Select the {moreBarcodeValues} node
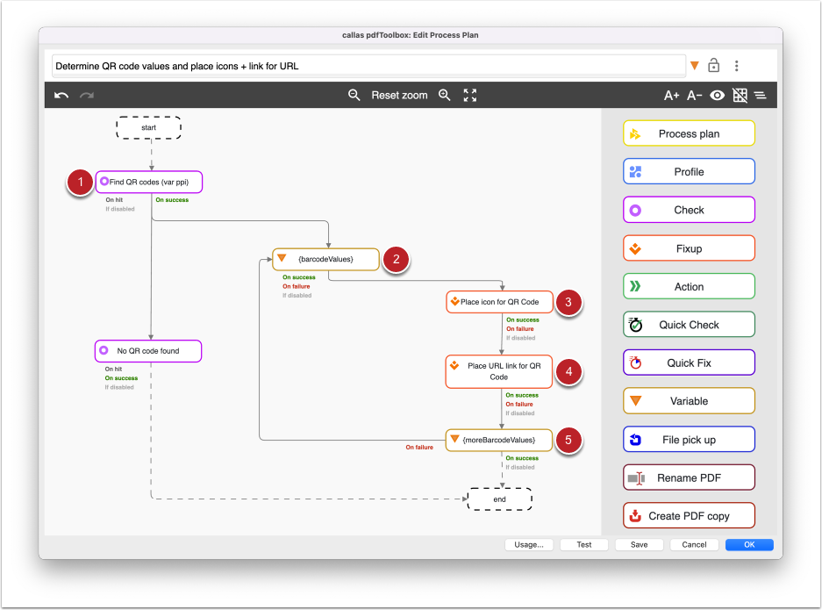 (x=499, y=440)
